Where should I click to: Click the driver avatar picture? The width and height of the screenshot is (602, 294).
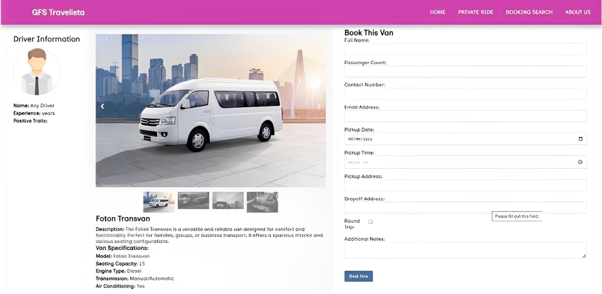point(37,72)
